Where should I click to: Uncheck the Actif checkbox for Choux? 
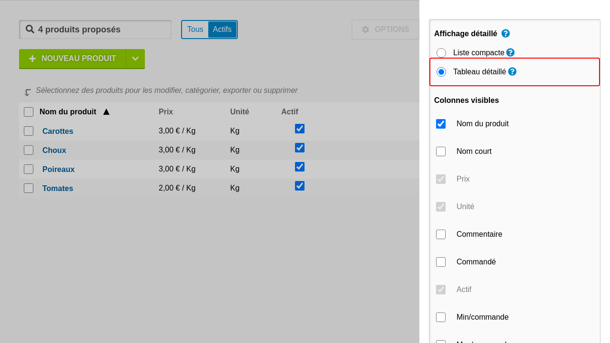point(300,148)
